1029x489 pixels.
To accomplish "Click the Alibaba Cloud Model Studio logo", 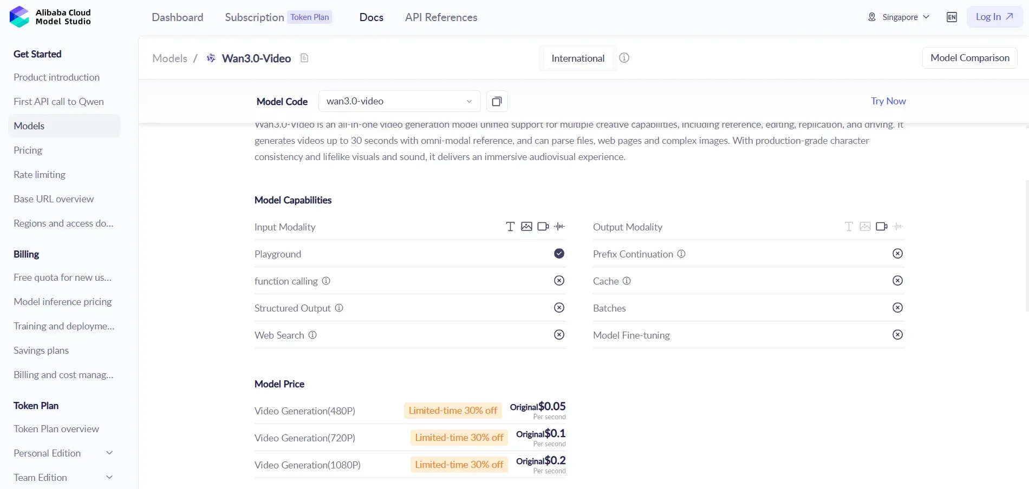I will pyautogui.click(x=50, y=17).
